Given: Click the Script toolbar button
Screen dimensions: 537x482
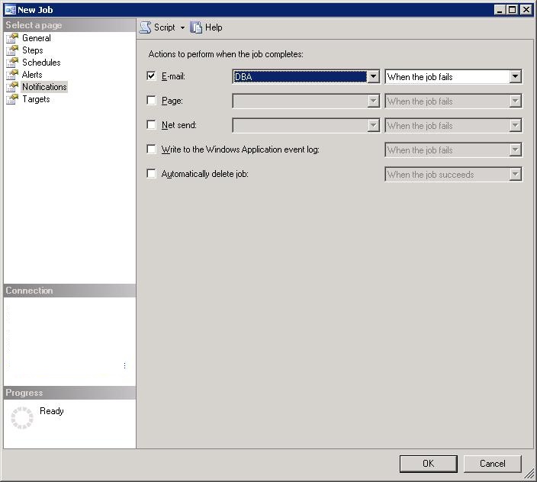Looking at the screenshot, I should click(158, 27).
